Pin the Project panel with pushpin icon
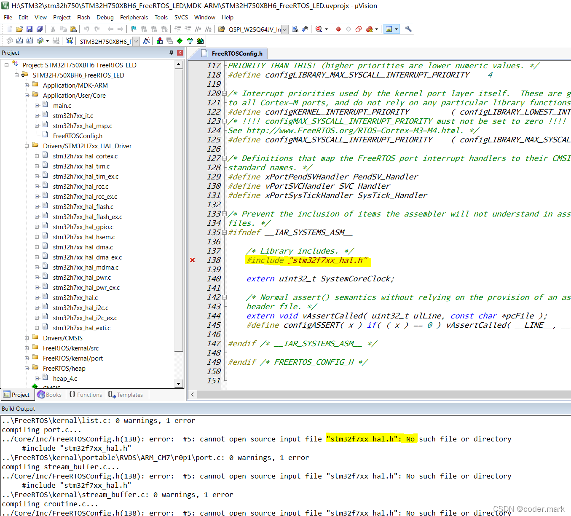Viewport: 571px width, 516px height. [x=171, y=53]
